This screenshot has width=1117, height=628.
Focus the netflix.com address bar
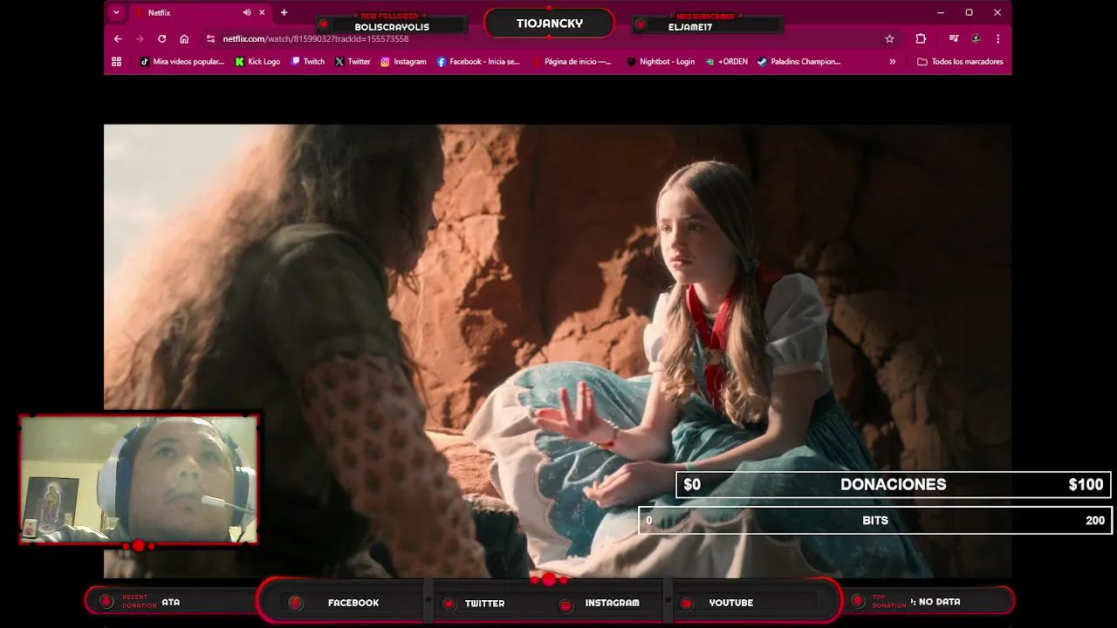click(x=550, y=38)
